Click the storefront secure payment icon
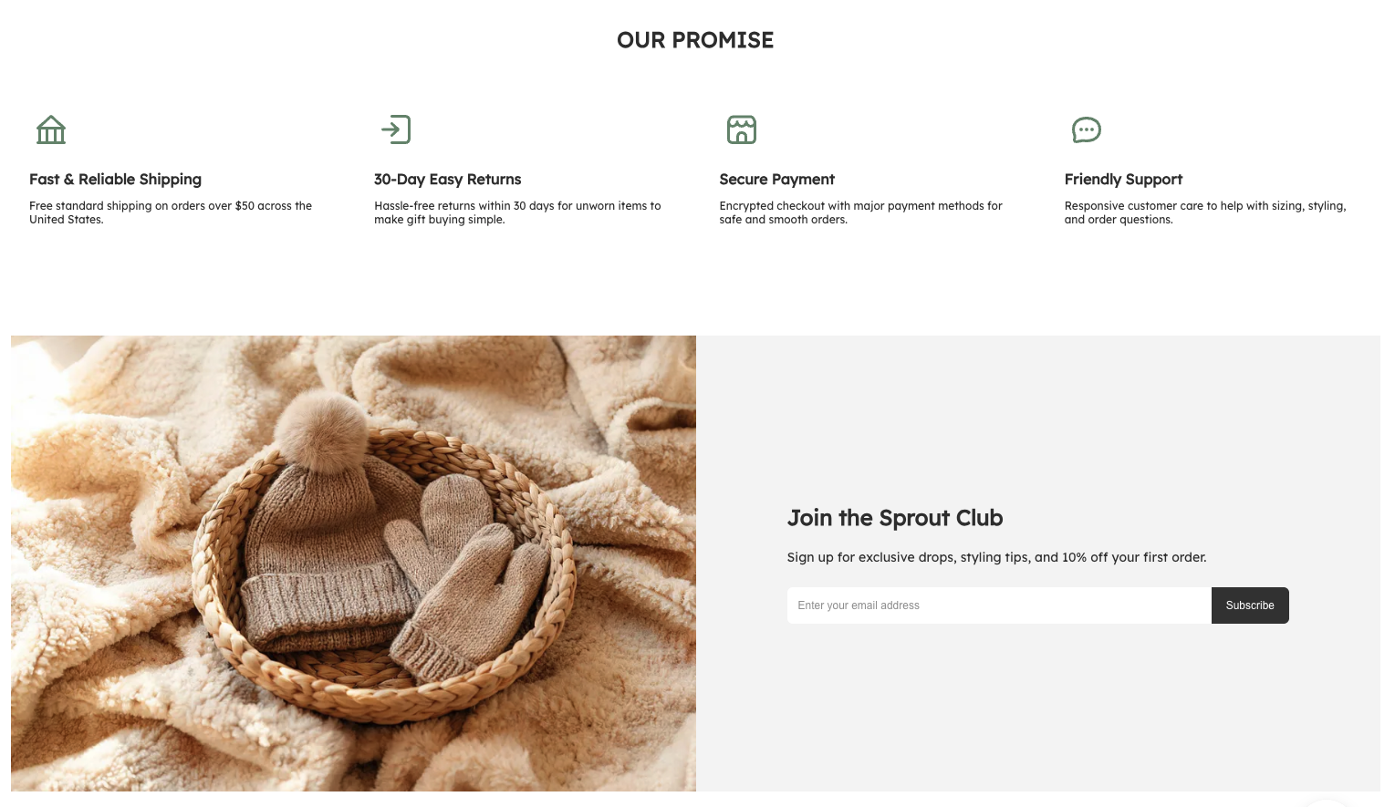Screen dimensions: 1395x807 point(742,129)
